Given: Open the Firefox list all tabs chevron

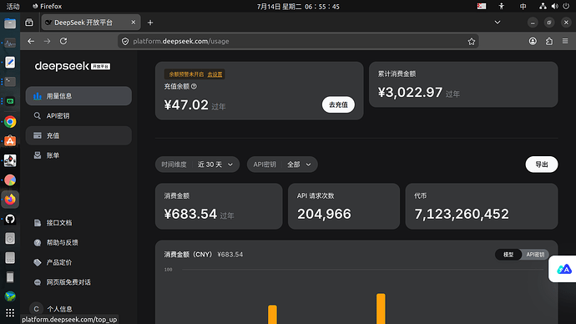Looking at the screenshot, I should coord(498,23).
